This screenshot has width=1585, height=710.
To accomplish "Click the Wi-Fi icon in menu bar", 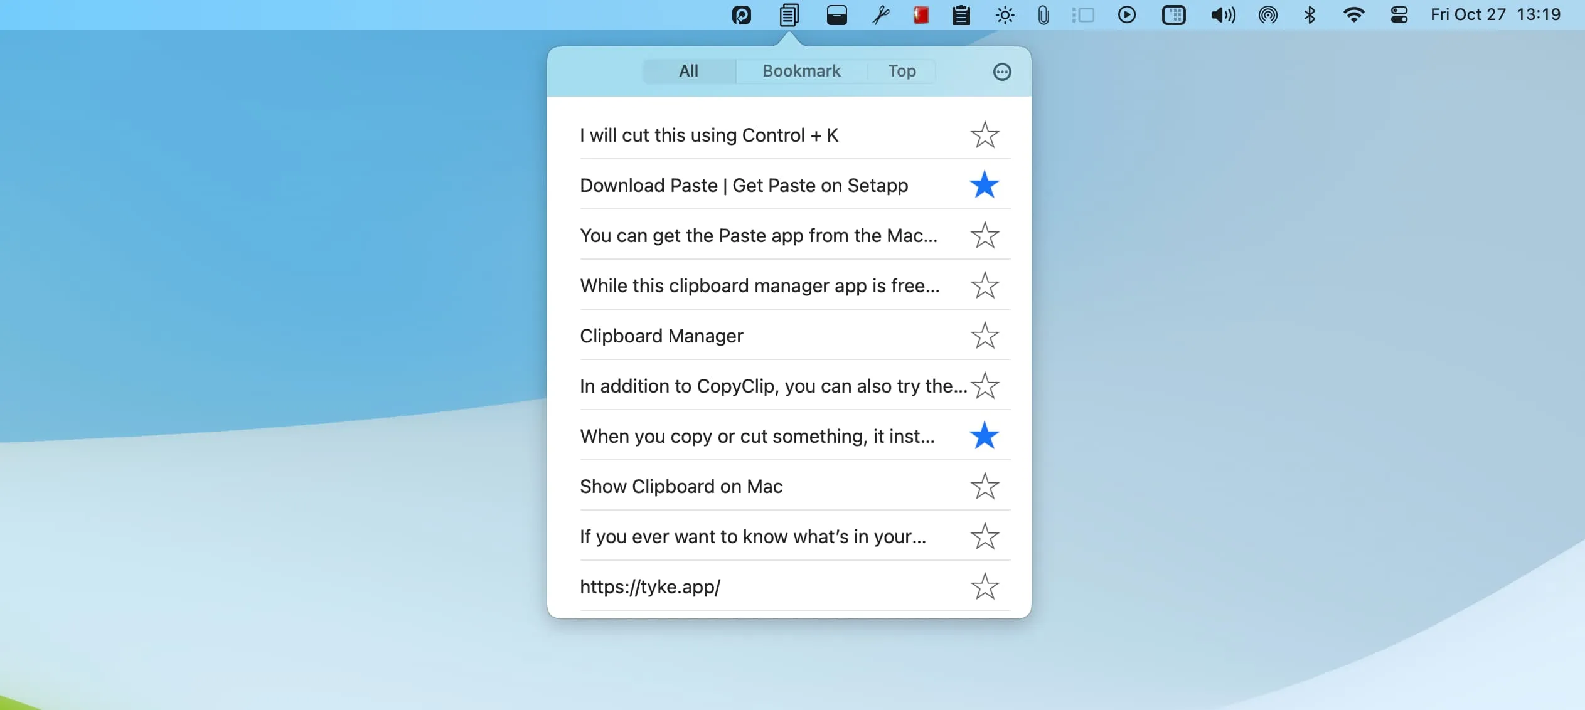I will [1352, 15].
